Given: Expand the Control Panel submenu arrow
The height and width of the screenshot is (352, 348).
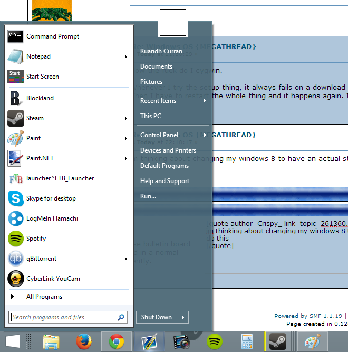Looking at the screenshot, I should (x=205, y=135).
